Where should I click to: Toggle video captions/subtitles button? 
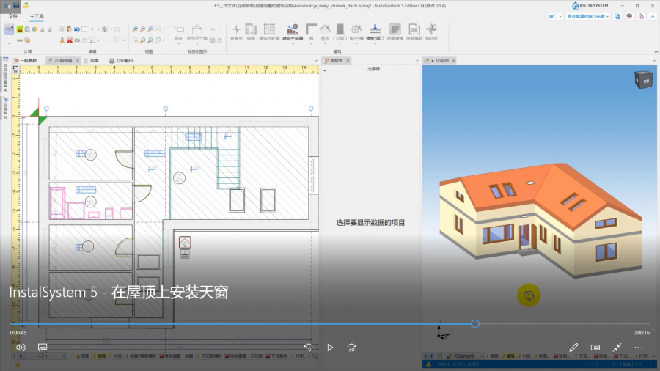click(43, 347)
